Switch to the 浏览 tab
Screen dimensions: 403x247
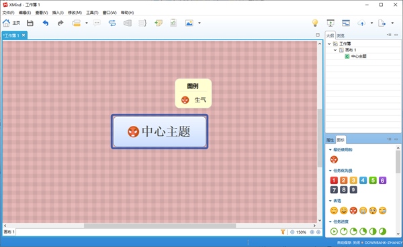point(341,35)
